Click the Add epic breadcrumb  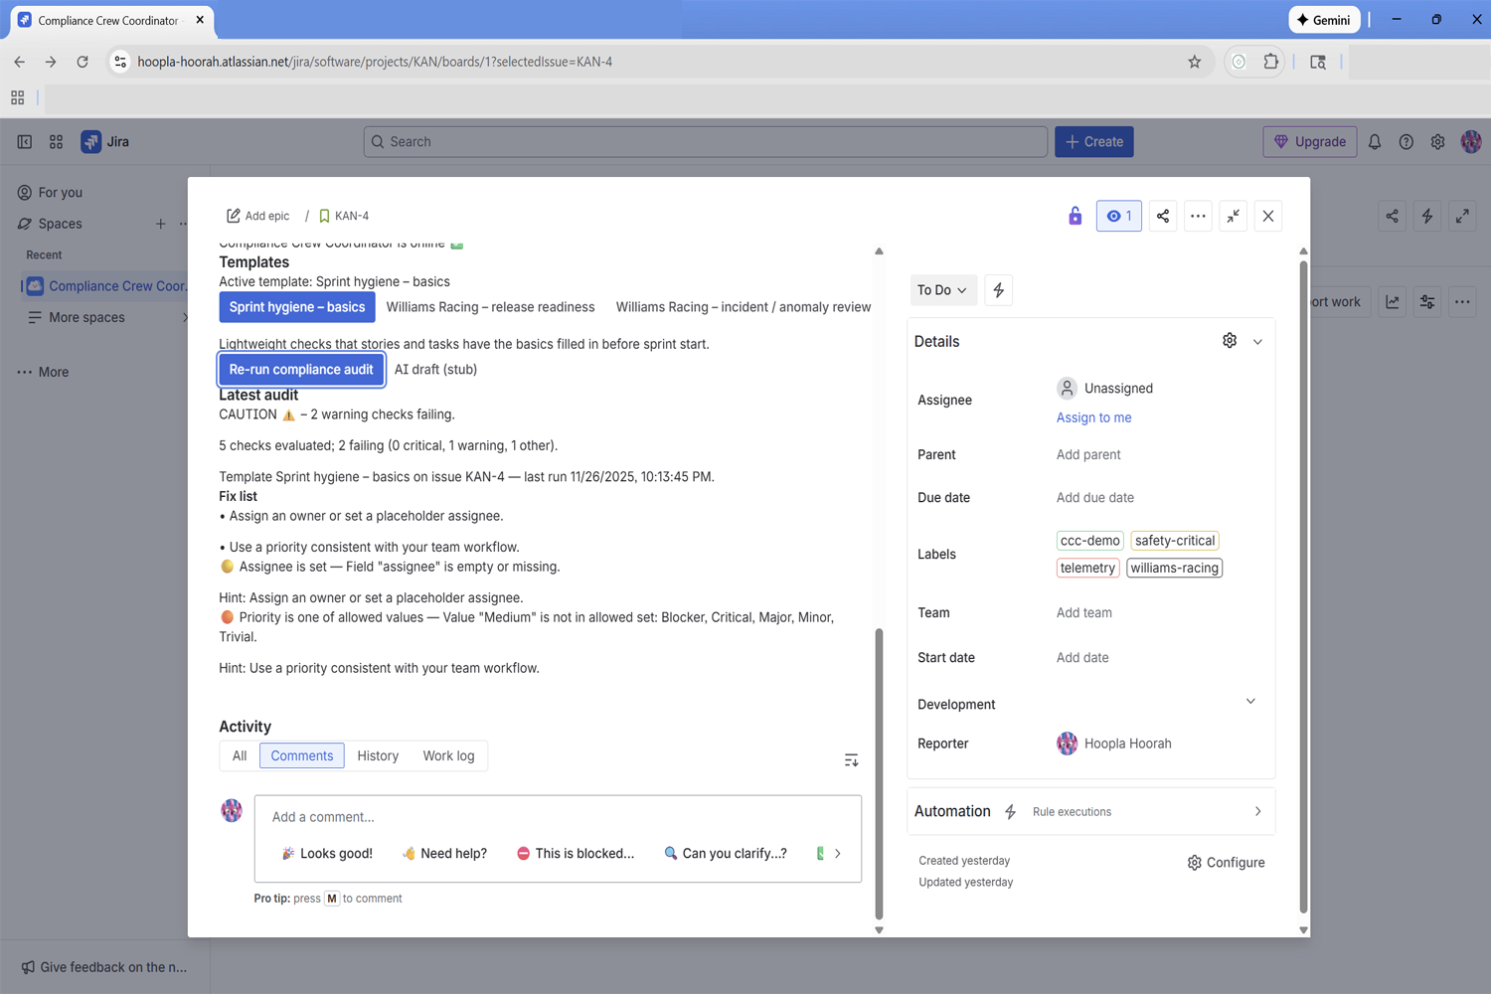[x=258, y=216]
